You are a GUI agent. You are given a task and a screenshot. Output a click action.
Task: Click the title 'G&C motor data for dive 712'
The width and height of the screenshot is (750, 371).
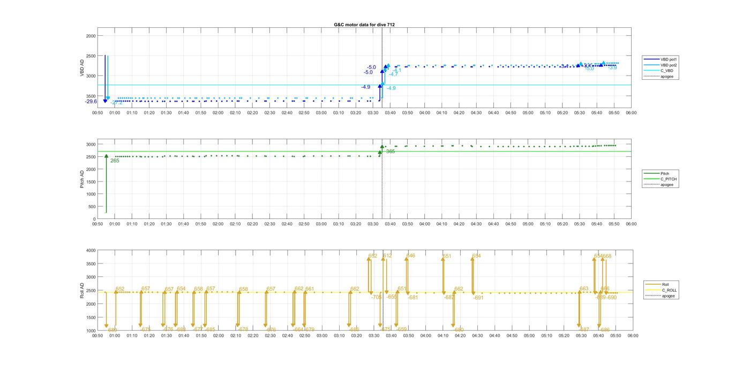[364, 25]
